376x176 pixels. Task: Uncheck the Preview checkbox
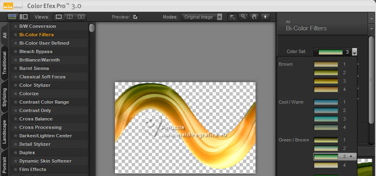point(135,17)
